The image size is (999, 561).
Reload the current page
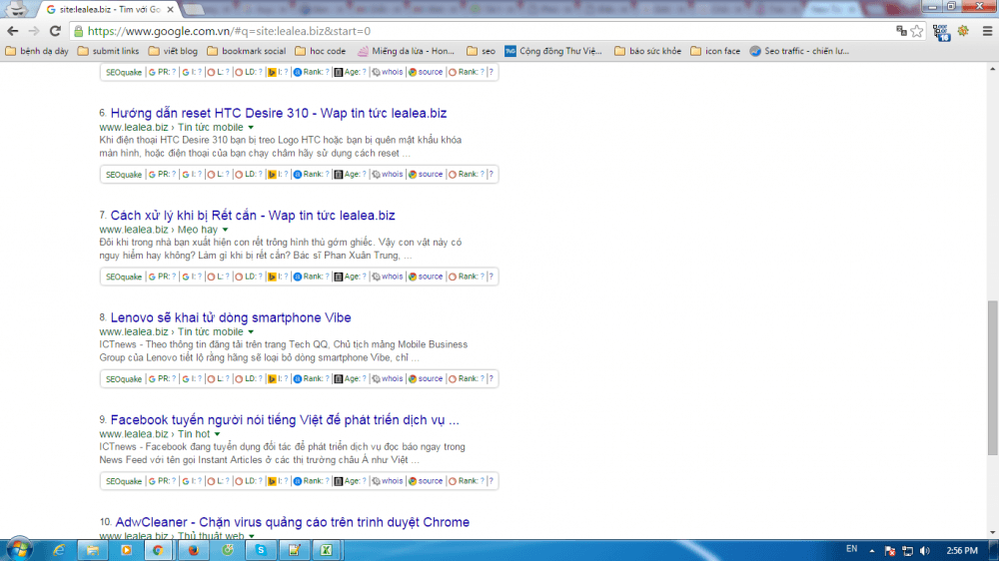[x=55, y=31]
